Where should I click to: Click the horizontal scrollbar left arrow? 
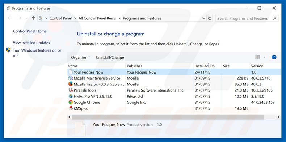[x=69, y=117]
